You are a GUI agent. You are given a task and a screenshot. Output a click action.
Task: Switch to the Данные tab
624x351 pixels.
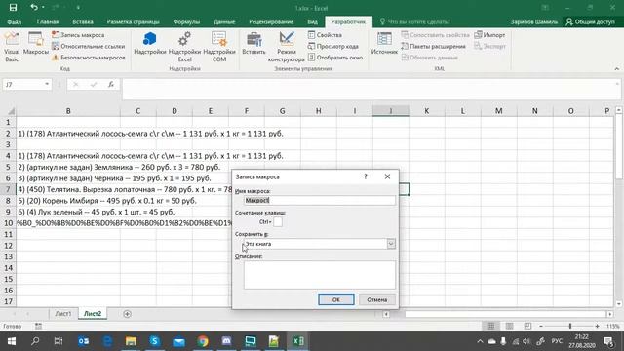pos(224,21)
